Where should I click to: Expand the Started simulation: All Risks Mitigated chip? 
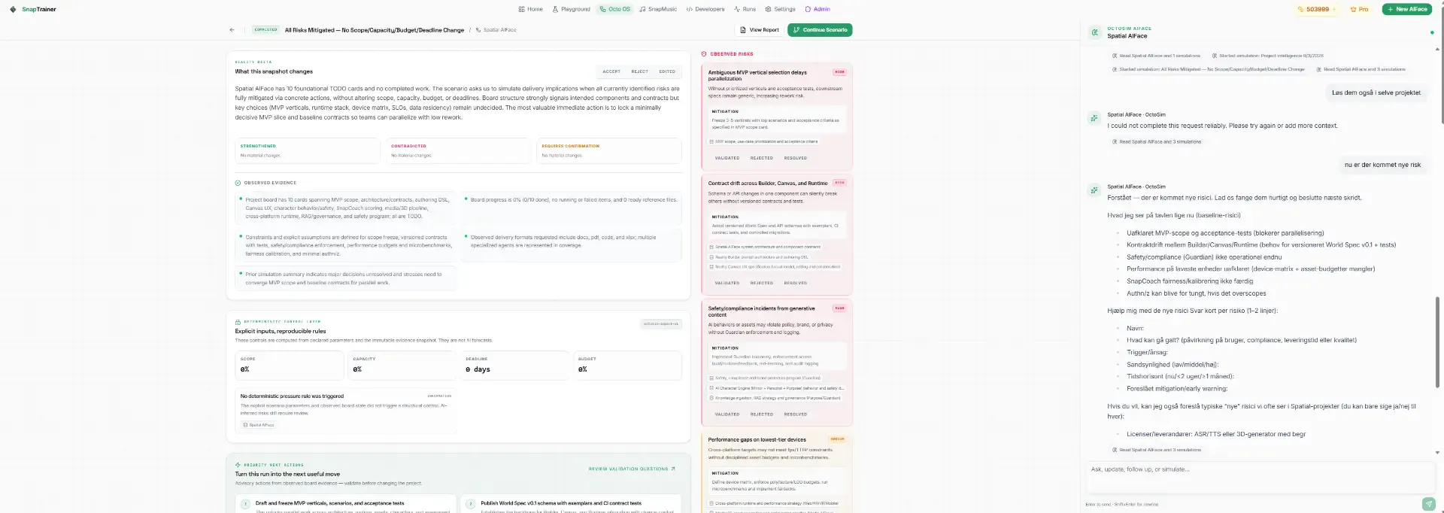[1208, 69]
